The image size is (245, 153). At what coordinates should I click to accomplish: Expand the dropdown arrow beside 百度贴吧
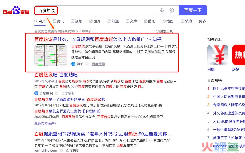(x=57, y=93)
